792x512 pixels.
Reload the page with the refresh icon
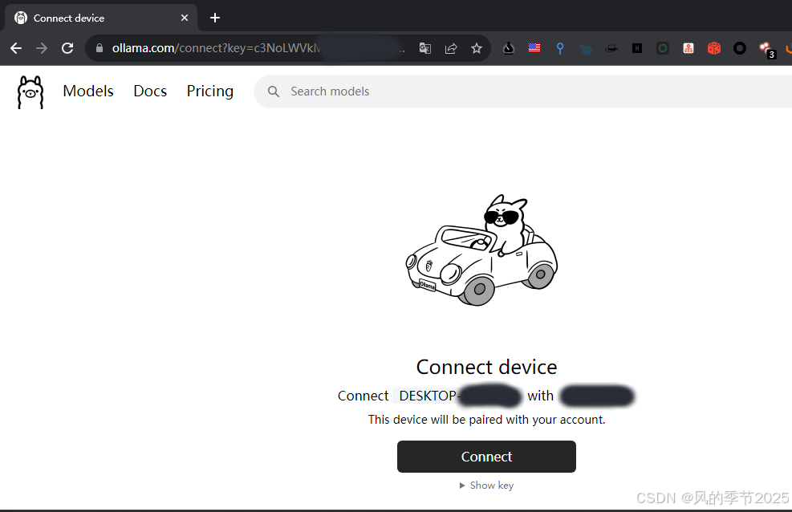pos(67,48)
